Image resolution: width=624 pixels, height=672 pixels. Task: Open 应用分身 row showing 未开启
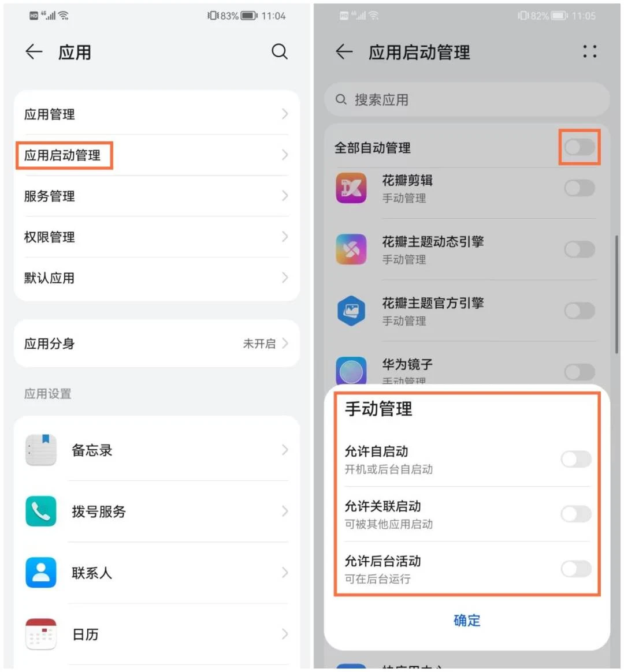coord(157,344)
